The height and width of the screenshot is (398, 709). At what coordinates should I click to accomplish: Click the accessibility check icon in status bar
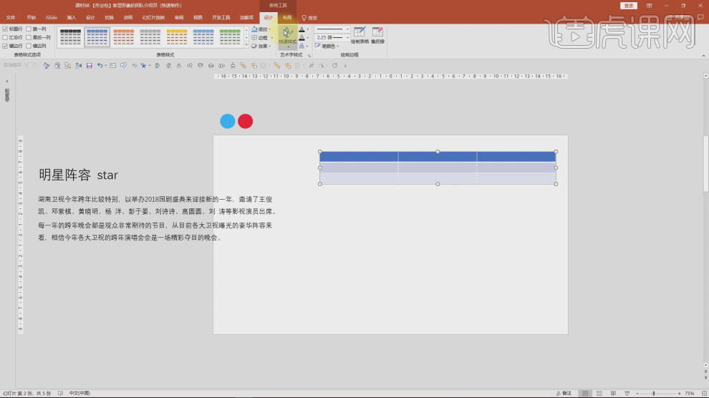click(61, 394)
